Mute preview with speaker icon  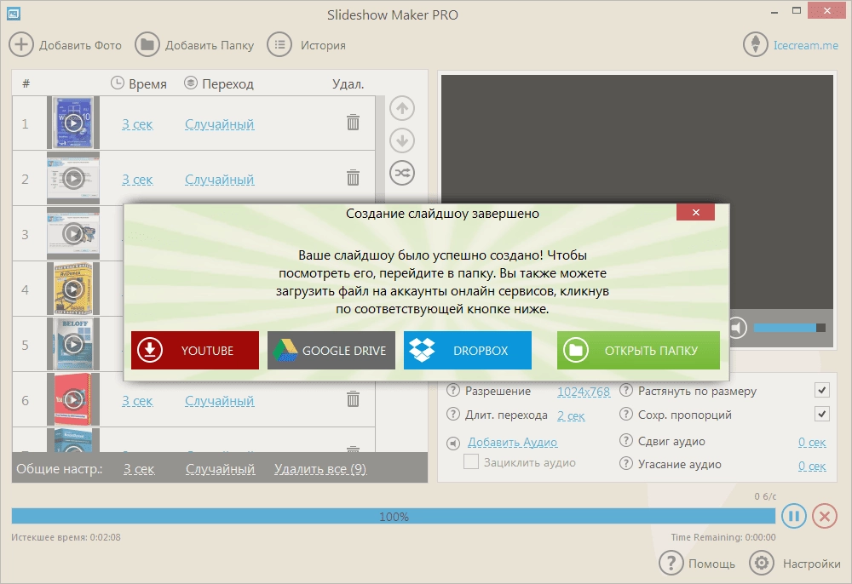(738, 327)
